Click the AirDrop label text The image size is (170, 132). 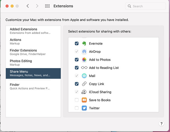coord(95,52)
